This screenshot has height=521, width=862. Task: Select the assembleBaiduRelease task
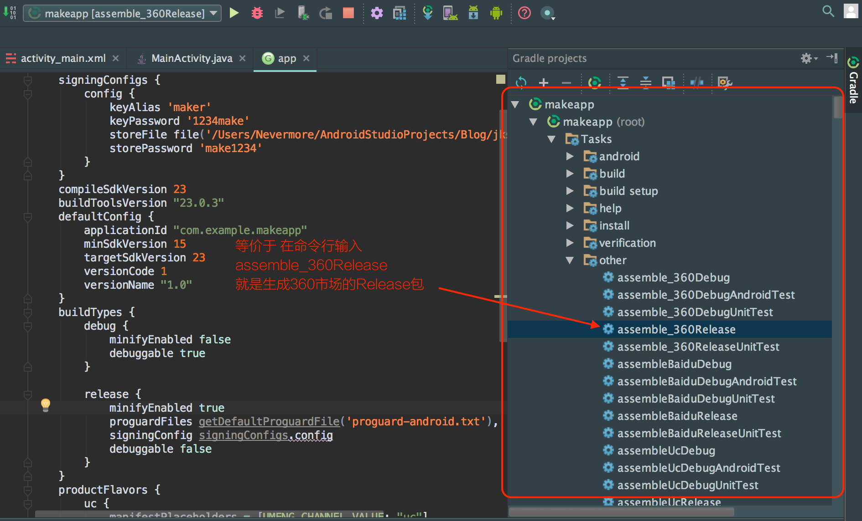(x=677, y=416)
